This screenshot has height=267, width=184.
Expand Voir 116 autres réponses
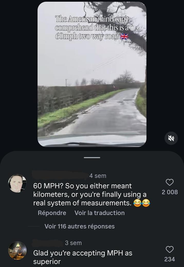click(x=79, y=226)
